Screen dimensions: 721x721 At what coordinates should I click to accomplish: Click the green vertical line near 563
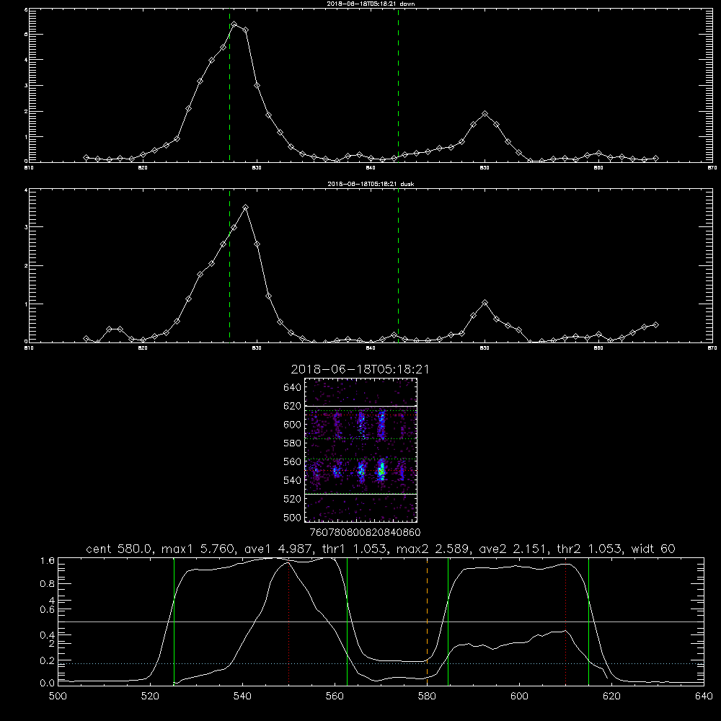coord(348,621)
